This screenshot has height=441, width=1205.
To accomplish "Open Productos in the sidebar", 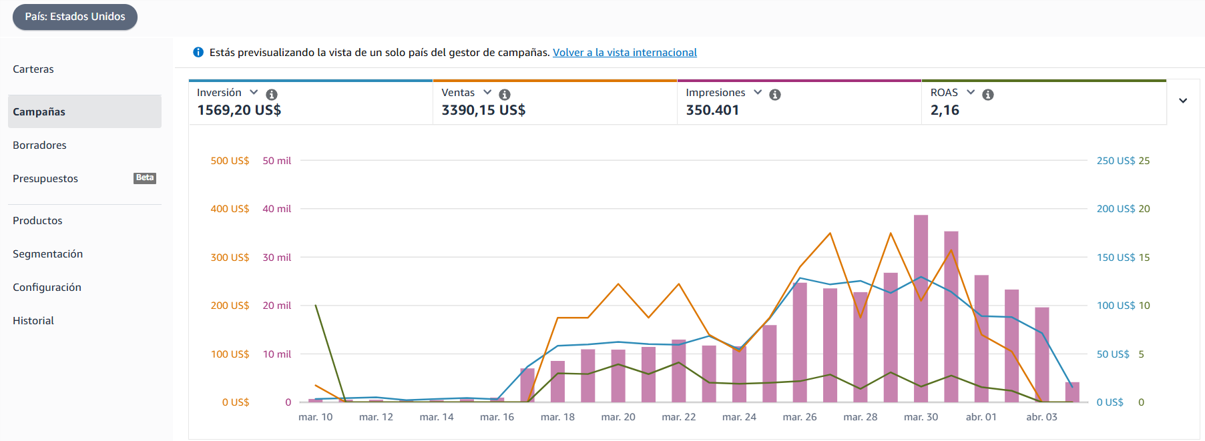I will pyautogui.click(x=37, y=221).
